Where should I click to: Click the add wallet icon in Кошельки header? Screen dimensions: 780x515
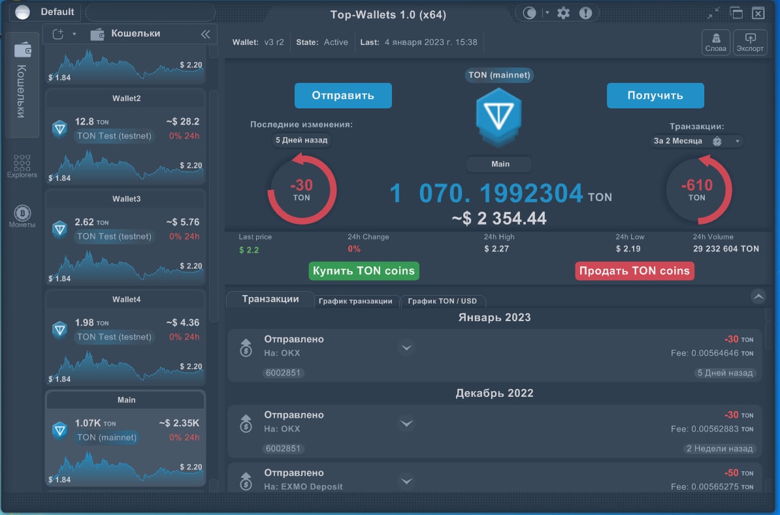click(x=58, y=34)
